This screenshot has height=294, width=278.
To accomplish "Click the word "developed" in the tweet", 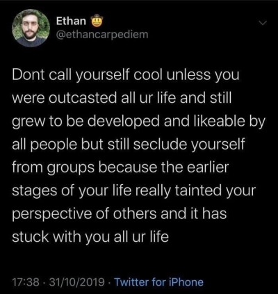I will [126, 121].
